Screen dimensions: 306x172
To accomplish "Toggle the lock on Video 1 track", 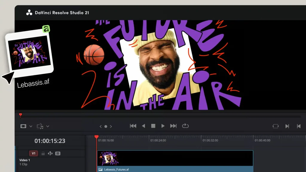I will pos(43,153).
